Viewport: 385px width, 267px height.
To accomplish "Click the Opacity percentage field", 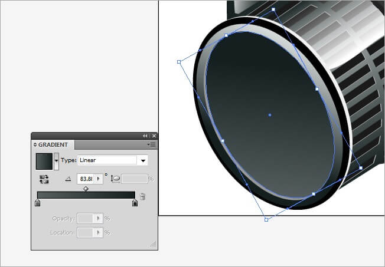I will 86,218.
